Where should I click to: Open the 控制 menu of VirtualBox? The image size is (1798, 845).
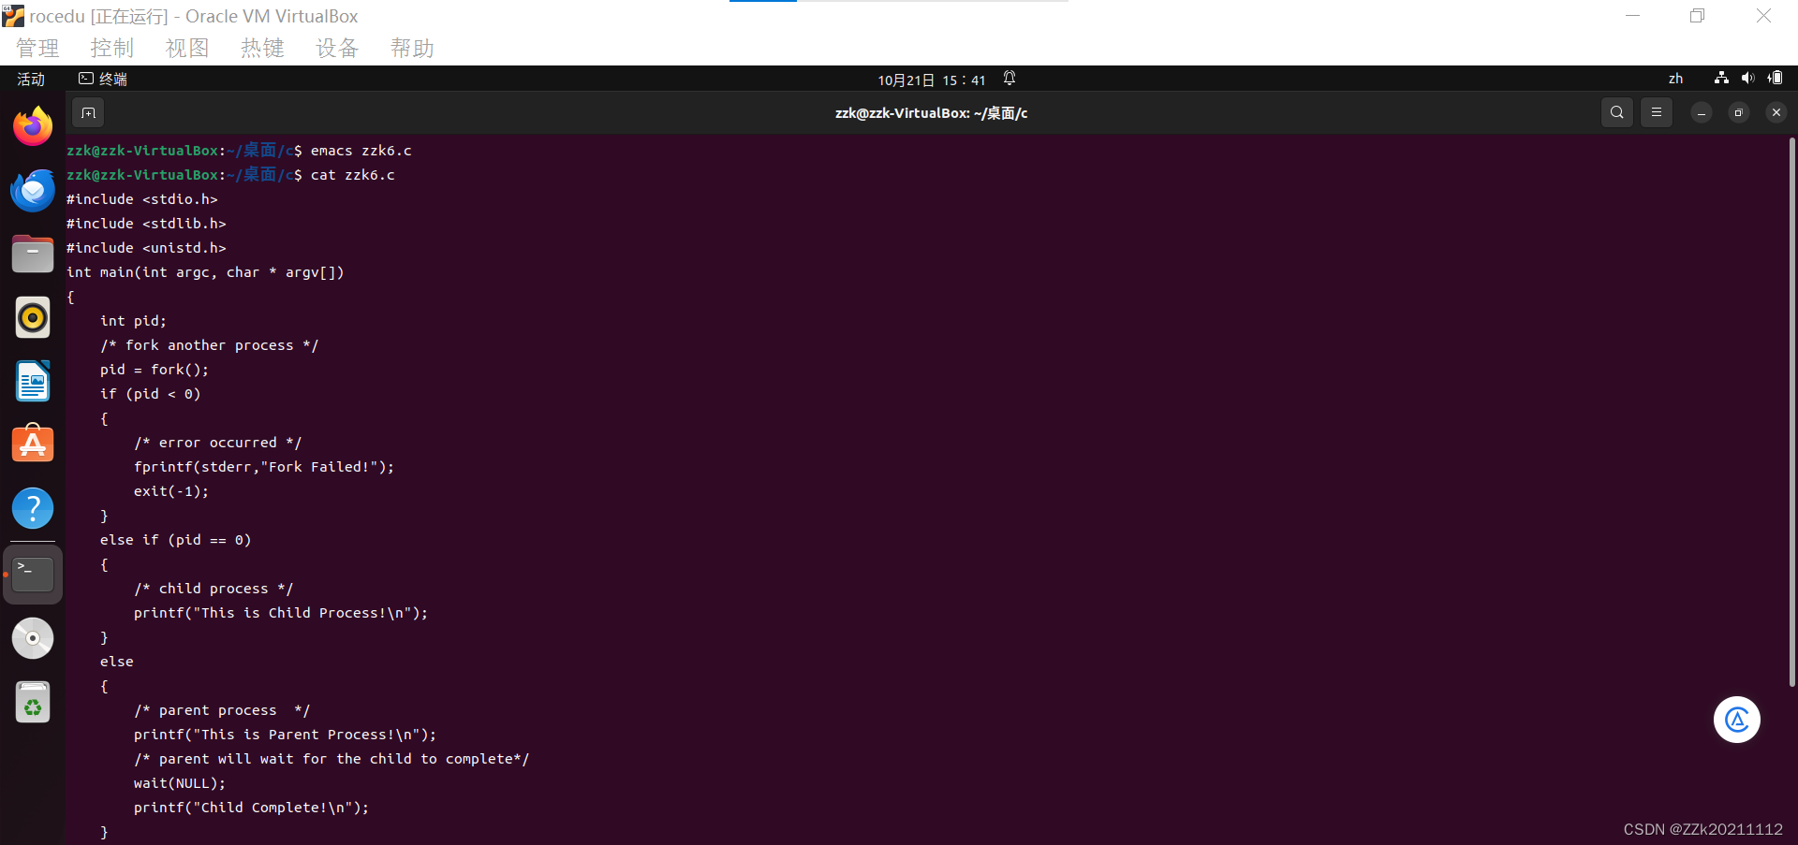[x=112, y=49]
